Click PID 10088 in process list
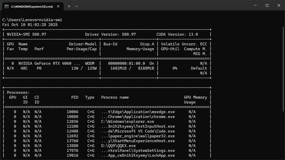The height and width of the screenshot is (160, 285). click(x=73, y=117)
